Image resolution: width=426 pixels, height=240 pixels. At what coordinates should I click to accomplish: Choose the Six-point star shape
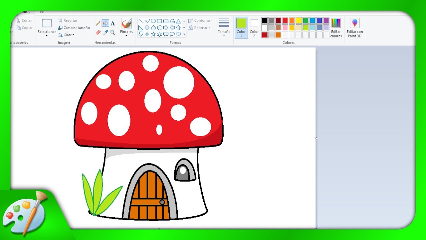[159, 34]
